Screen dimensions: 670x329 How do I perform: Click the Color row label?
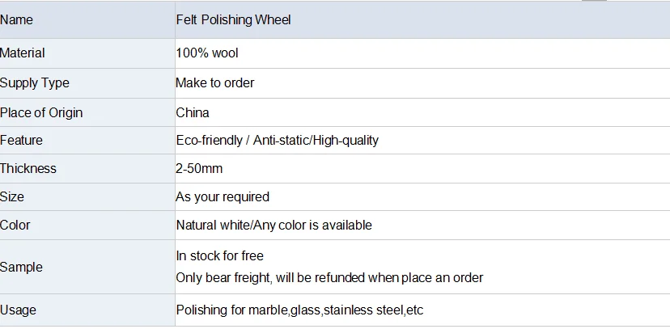click(15, 226)
